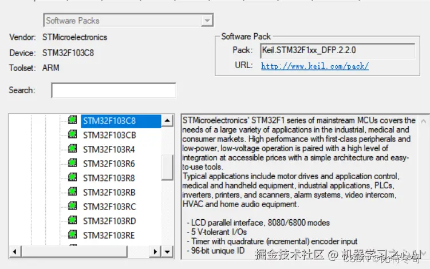This screenshot has height=269, width=430.
Task: Click the chip icon beside STM32F103R6
Action: [x=72, y=163]
